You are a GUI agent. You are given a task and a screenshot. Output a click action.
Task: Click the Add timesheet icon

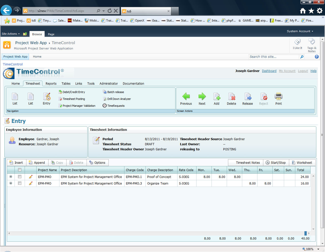217,97
